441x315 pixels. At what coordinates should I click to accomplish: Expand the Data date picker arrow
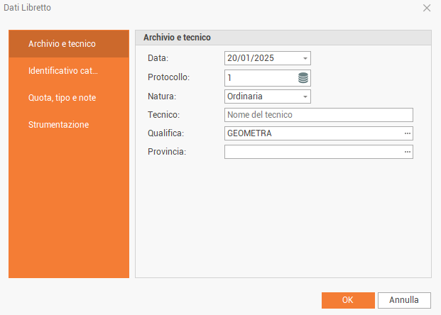coord(305,59)
